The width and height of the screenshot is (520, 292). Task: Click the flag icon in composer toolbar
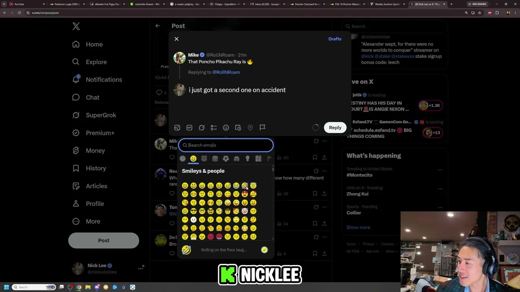262,128
